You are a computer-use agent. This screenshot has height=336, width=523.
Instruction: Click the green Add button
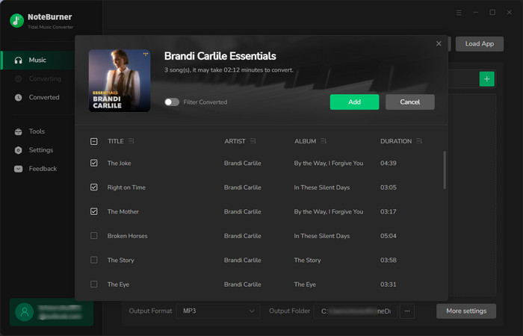(354, 102)
